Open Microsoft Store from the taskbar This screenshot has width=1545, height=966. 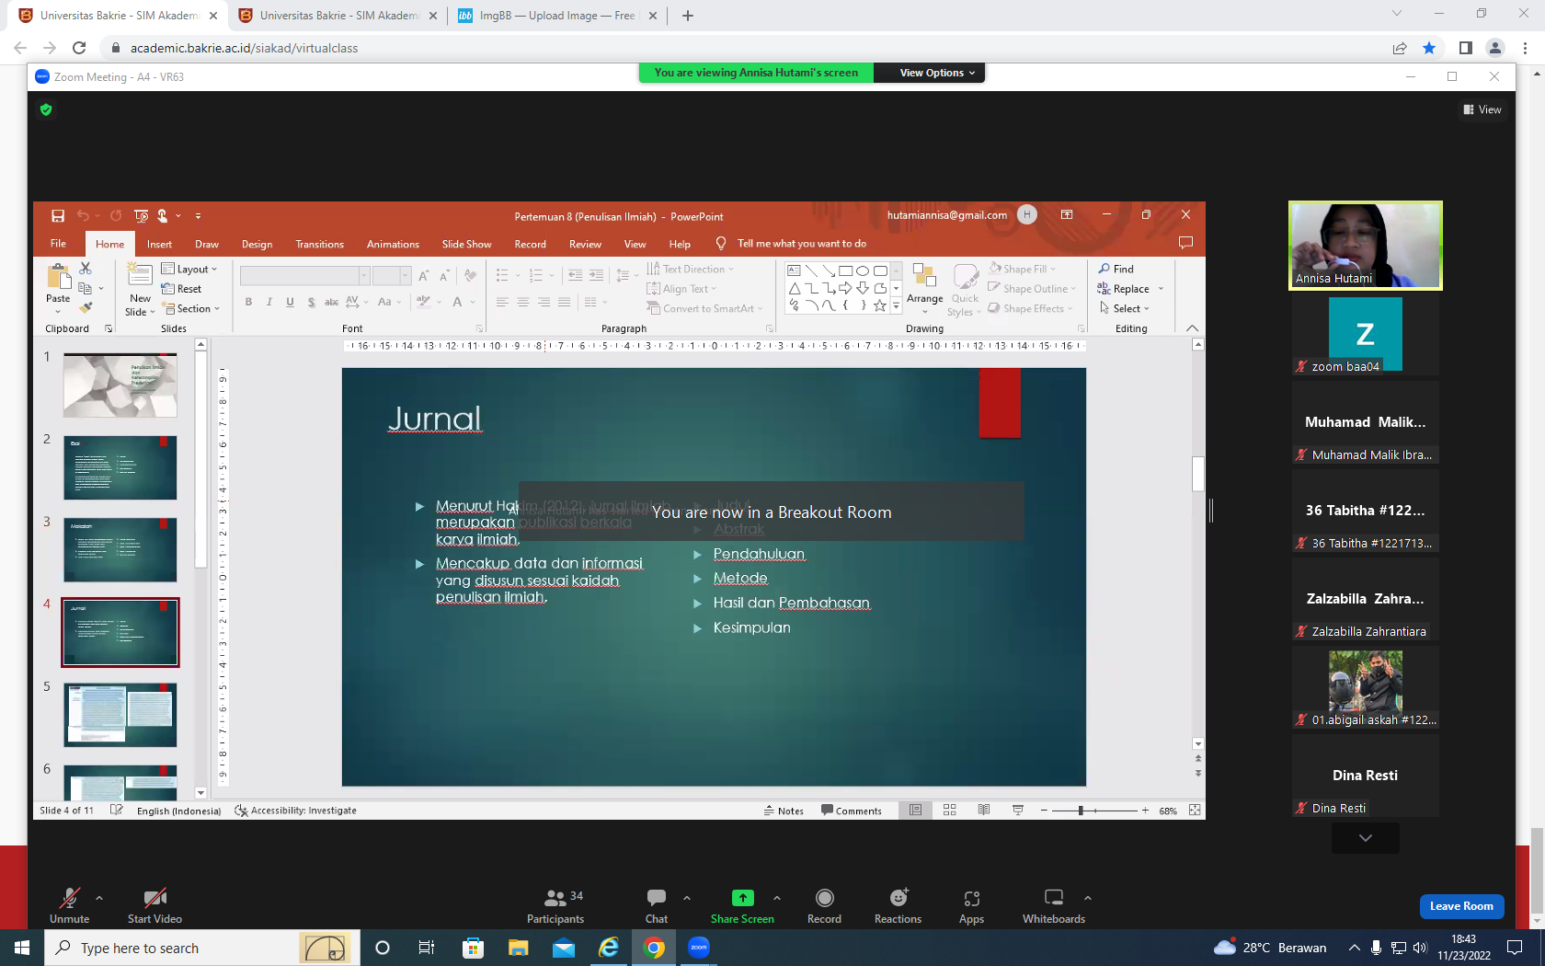pos(473,948)
